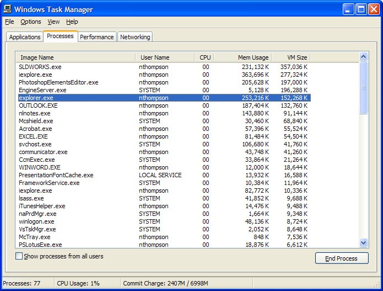Click the scrollbar down arrow
The width and height of the screenshot is (383, 291).
pyautogui.click(x=363, y=242)
